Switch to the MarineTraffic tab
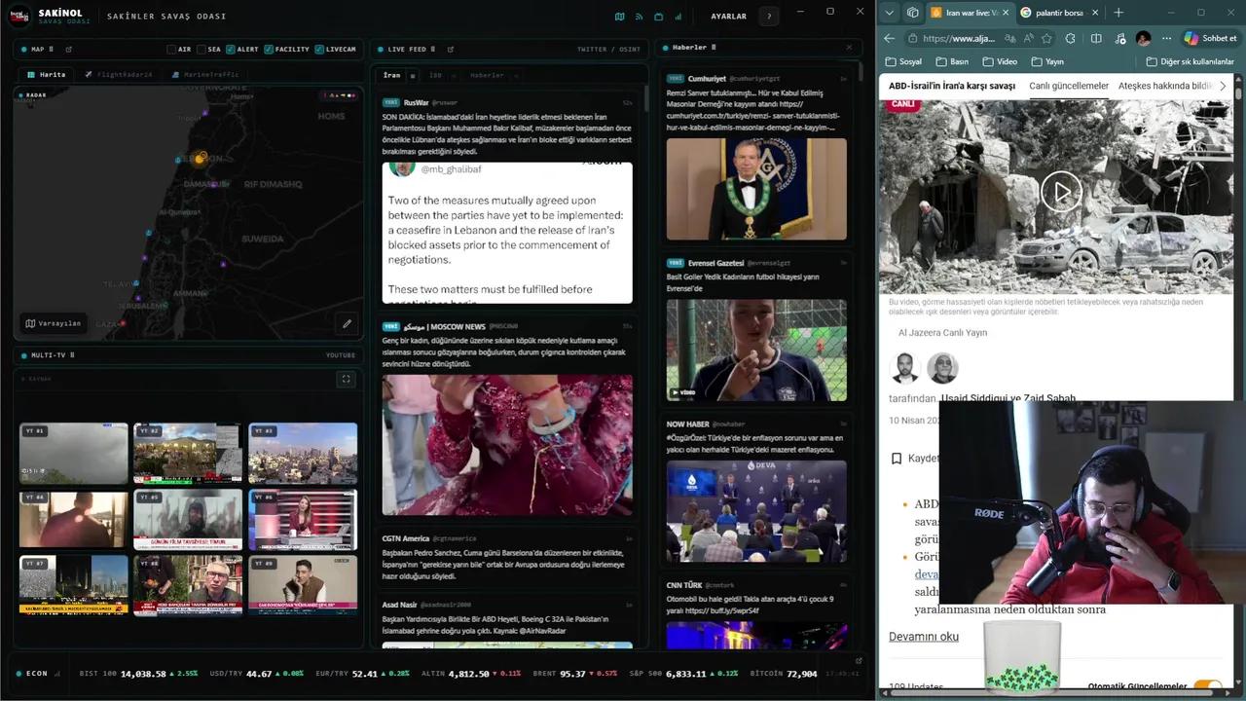This screenshot has height=701, width=1246. pyautogui.click(x=203, y=74)
